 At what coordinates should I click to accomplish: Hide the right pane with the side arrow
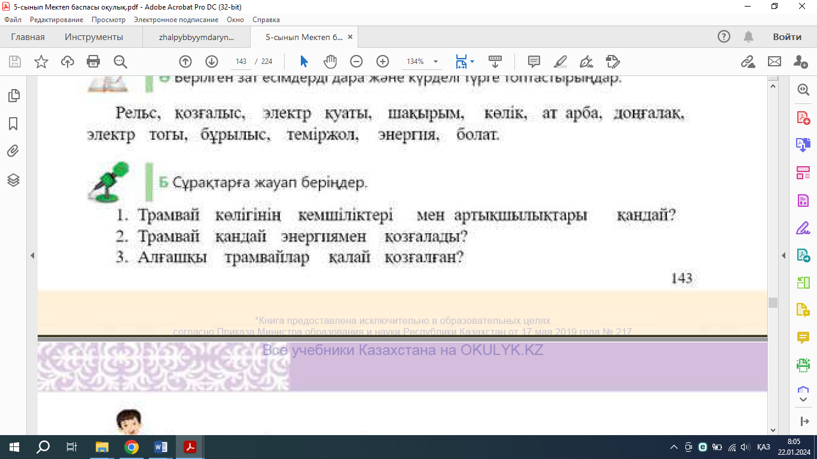784,256
